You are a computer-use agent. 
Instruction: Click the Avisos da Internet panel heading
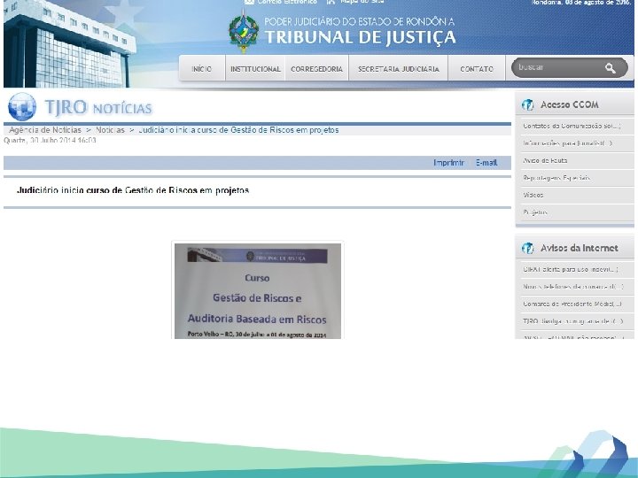(x=580, y=248)
